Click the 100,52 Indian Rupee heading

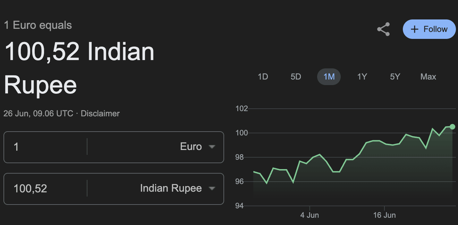tap(79, 69)
